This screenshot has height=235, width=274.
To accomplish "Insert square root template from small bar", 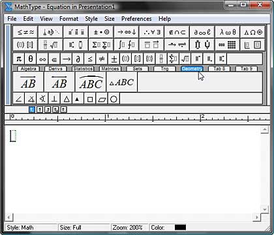I will 185,59.
